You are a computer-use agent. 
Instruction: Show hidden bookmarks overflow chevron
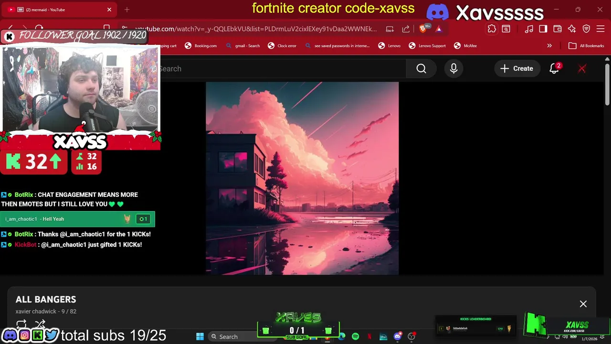coord(549,46)
